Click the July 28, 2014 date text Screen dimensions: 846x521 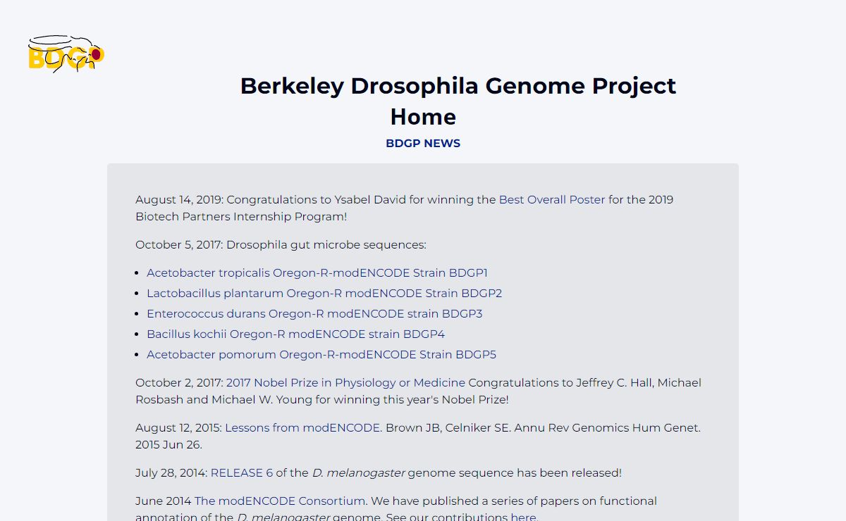coord(171,473)
